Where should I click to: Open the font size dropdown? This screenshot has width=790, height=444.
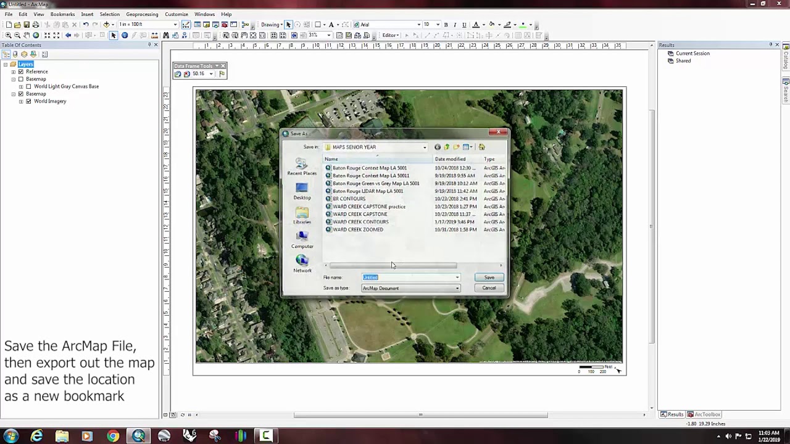(438, 25)
